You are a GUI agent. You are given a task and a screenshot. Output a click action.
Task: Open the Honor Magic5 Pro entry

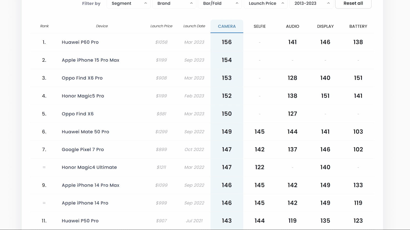83,96
